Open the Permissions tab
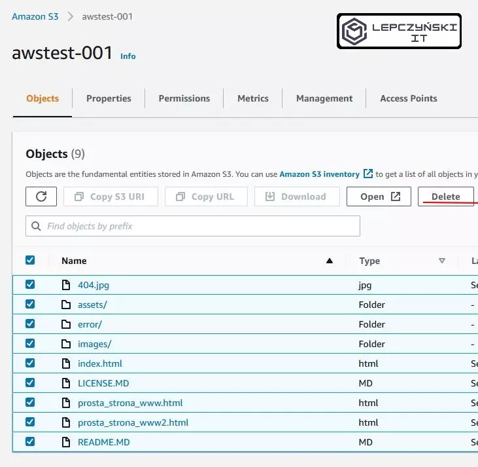This screenshot has width=478, height=467. point(184,98)
